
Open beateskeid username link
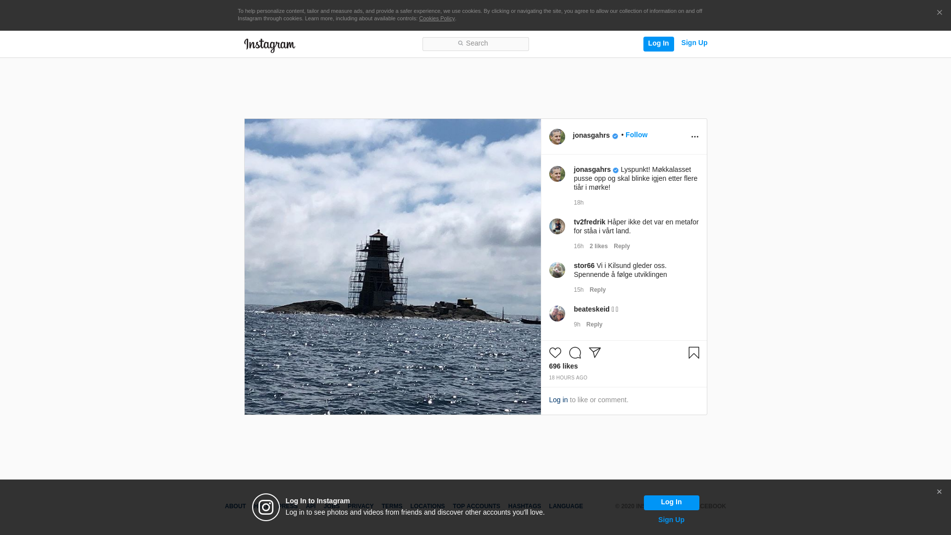(591, 310)
